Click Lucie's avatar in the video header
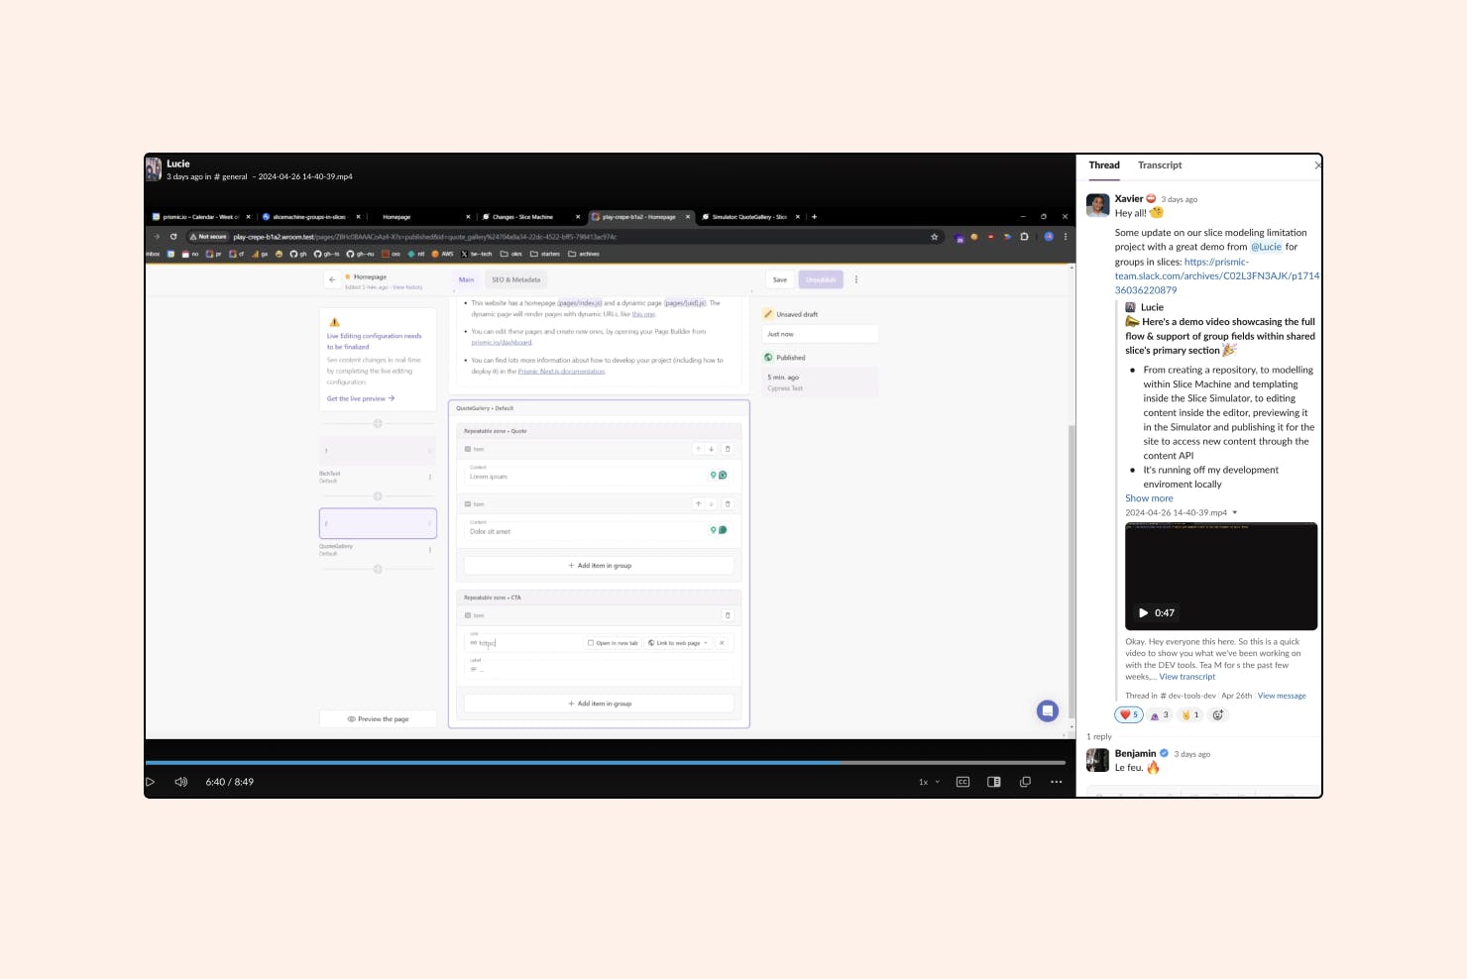1467x979 pixels. (x=154, y=169)
